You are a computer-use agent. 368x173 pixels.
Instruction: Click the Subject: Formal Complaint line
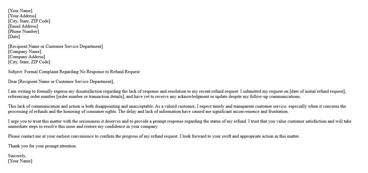pos(74,72)
